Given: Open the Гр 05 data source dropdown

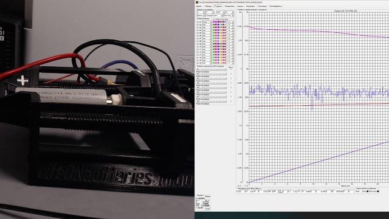Looking at the screenshot, I should pyautogui.click(x=207, y=33).
